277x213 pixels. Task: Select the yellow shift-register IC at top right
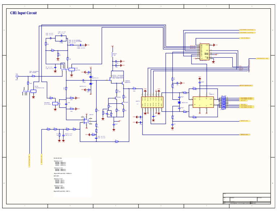pos(205,52)
